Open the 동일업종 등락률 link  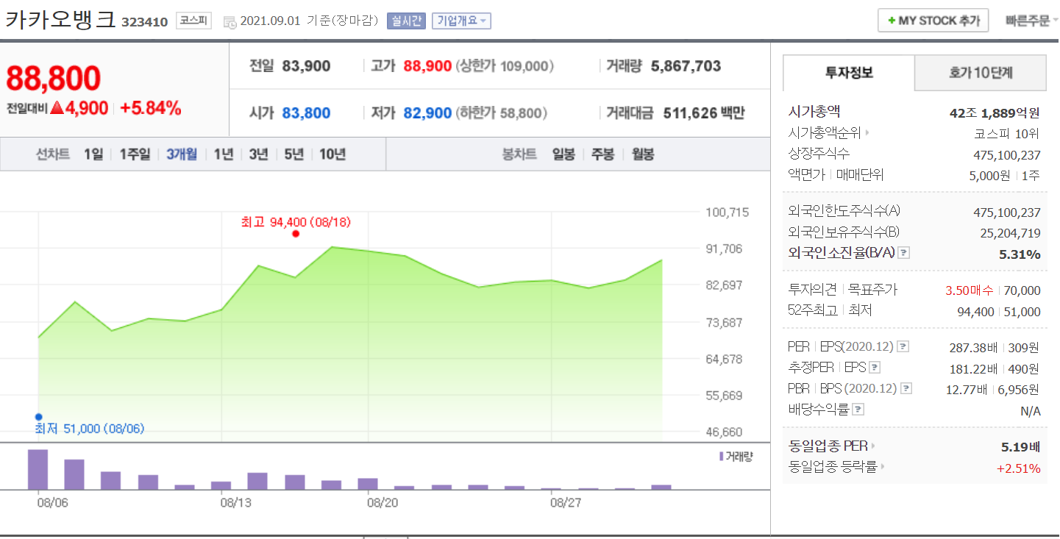[x=836, y=466]
